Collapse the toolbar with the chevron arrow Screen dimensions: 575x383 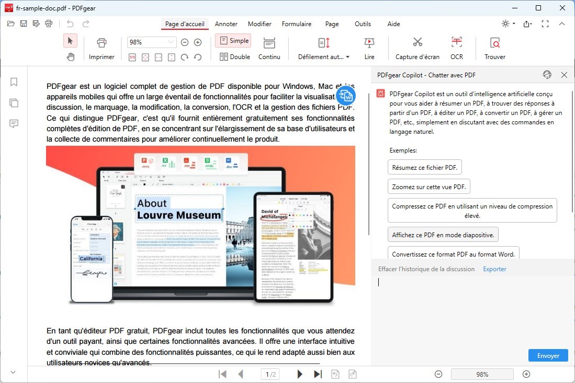(562, 24)
